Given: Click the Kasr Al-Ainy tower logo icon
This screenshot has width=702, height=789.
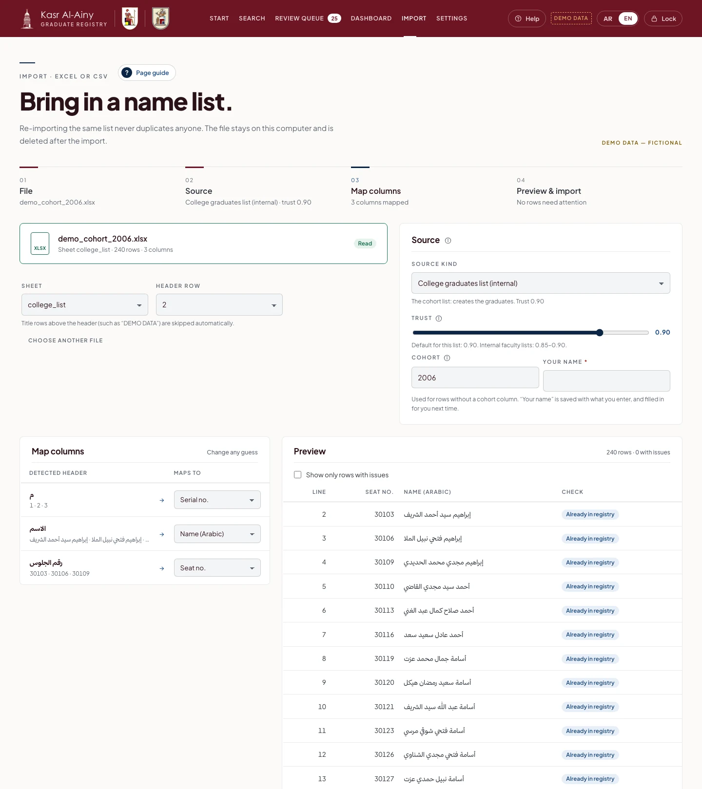Looking at the screenshot, I should pyautogui.click(x=27, y=19).
